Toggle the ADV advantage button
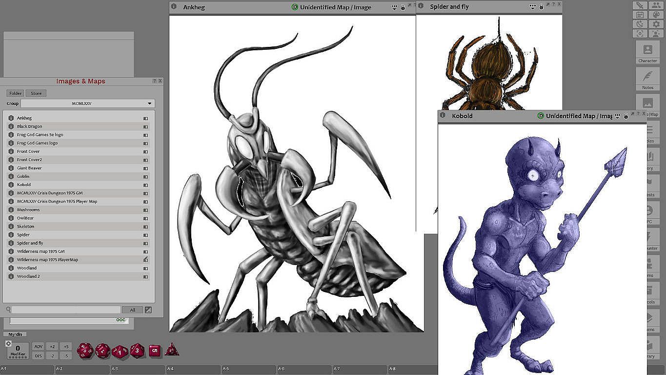The height and width of the screenshot is (375, 666). [39, 347]
